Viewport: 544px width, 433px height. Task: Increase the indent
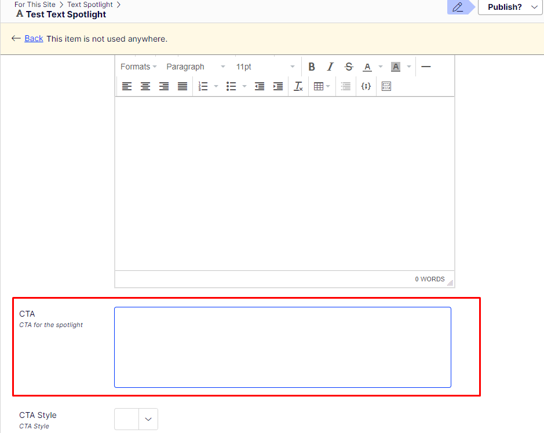[278, 86]
